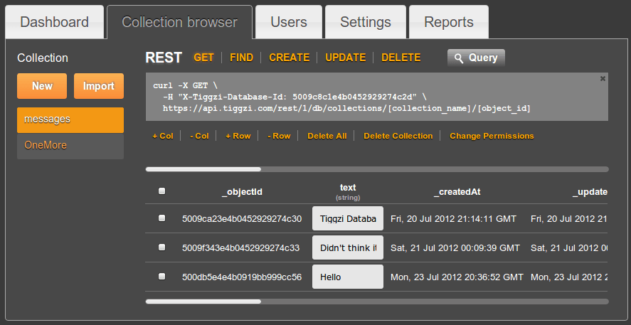
Task: Show the REST DELETE example
Action: click(x=401, y=58)
